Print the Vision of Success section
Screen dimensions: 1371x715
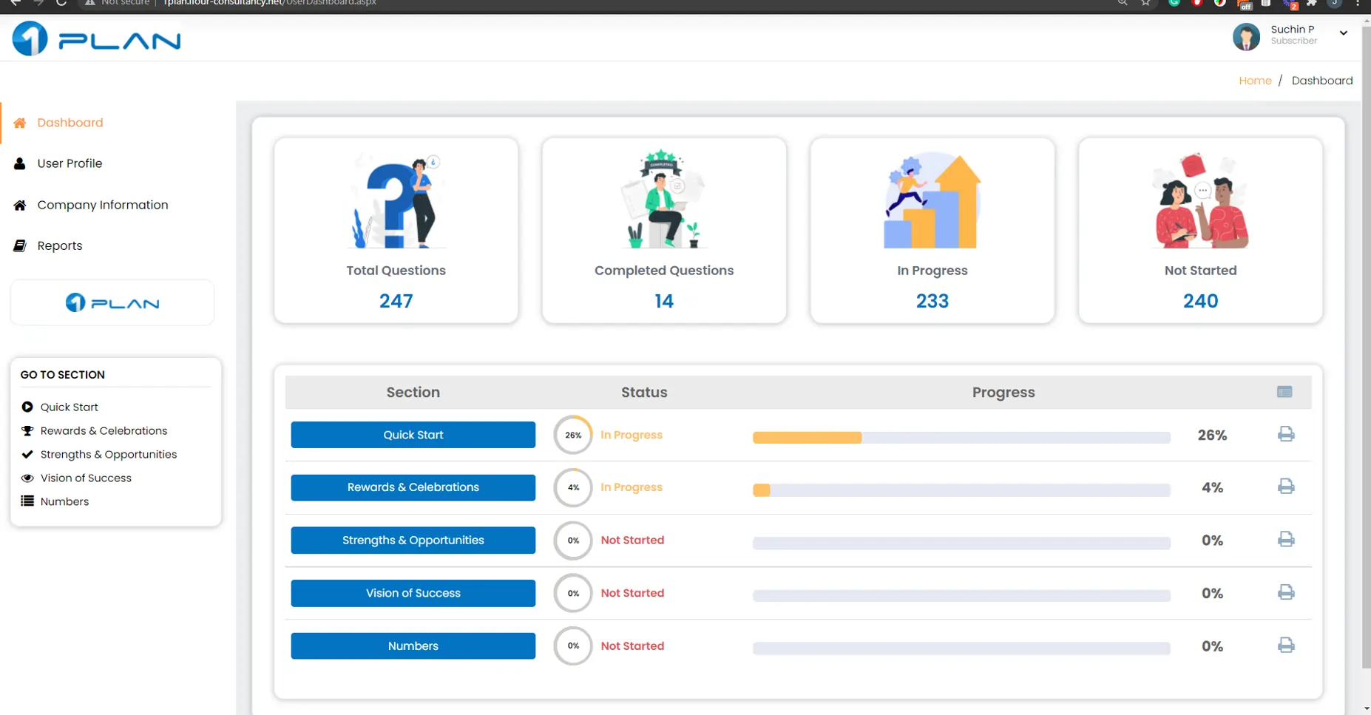pos(1286,592)
